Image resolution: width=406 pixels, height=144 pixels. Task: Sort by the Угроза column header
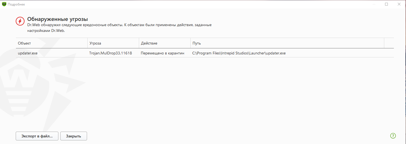(113, 43)
